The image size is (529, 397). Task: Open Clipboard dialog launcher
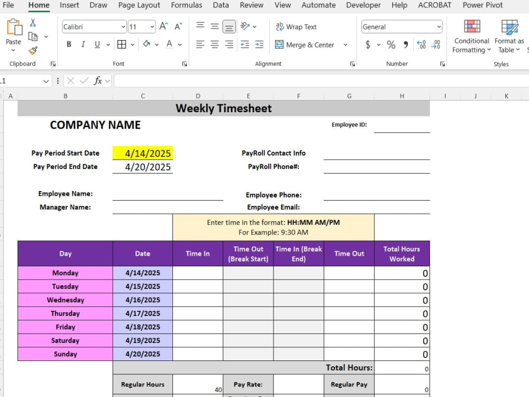[53, 64]
